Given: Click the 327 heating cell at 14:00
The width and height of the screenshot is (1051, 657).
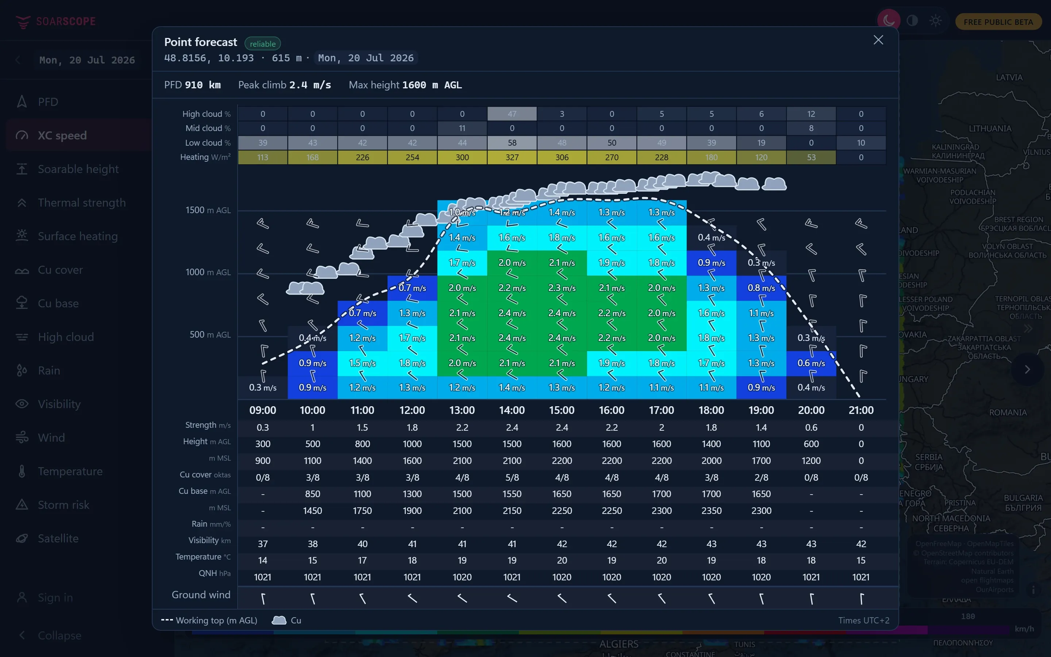Looking at the screenshot, I should click(512, 157).
